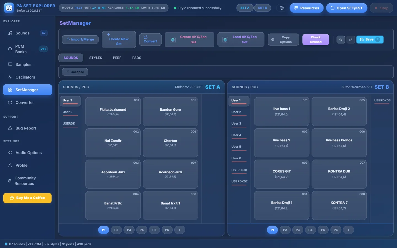Click the Import/Merge button

pyautogui.click(x=80, y=40)
